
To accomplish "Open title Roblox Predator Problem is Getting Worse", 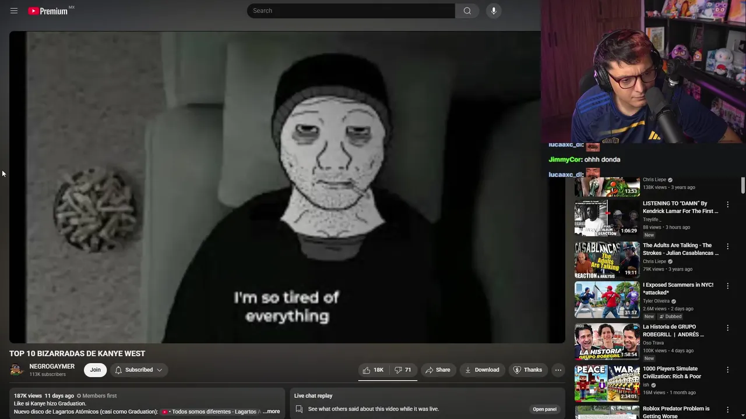I will coord(676,412).
